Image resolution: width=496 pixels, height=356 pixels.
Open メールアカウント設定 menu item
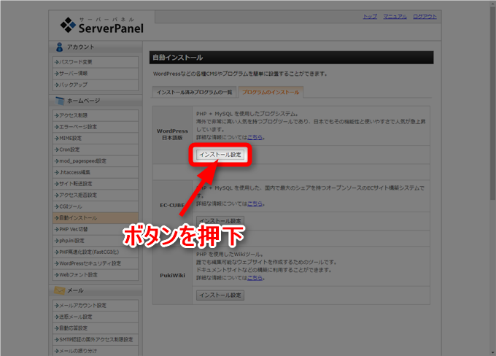pos(96,306)
